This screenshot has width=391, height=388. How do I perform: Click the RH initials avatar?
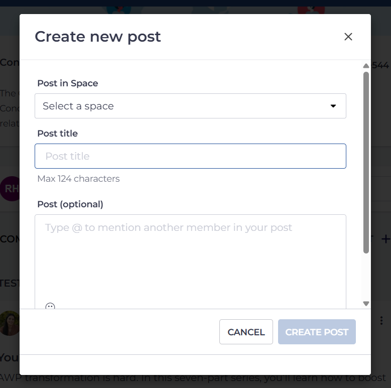[x=10, y=189]
